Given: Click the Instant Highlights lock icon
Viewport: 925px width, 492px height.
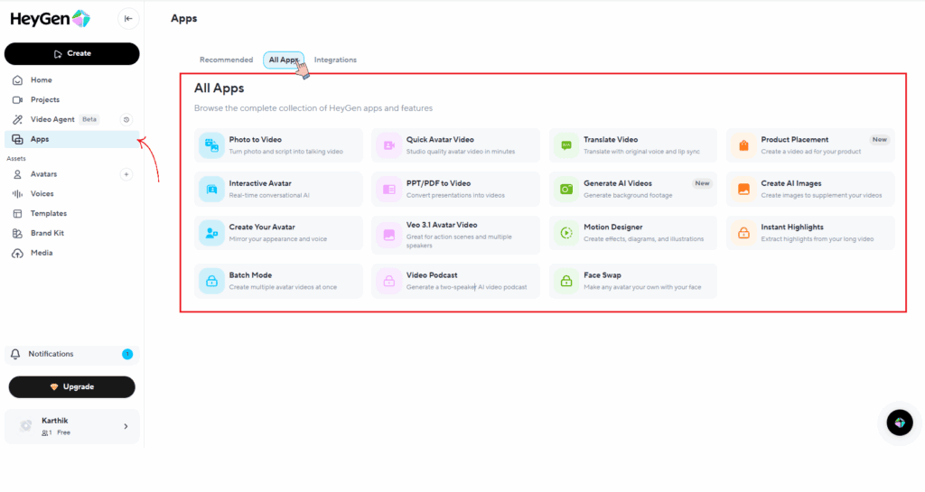Looking at the screenshot, I should coord(743,233).
